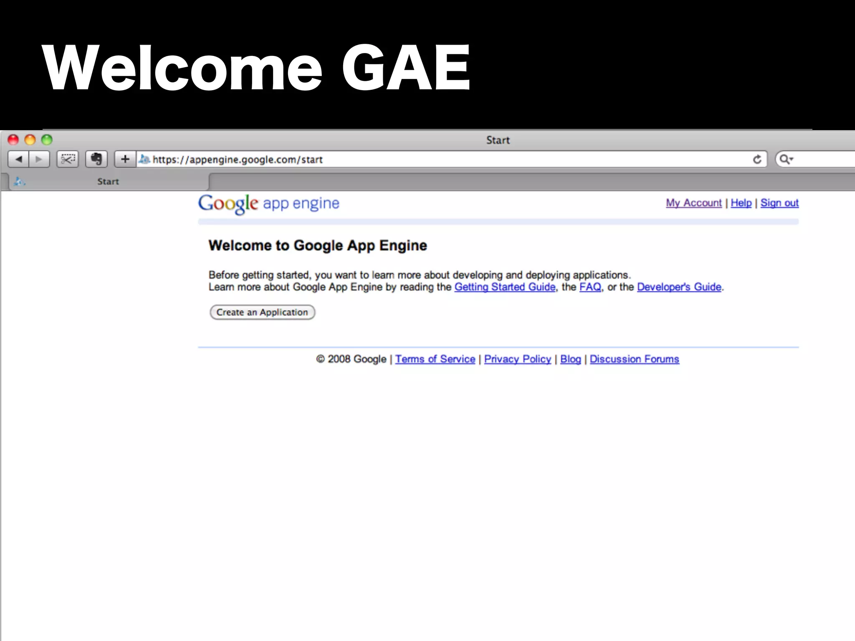Open the Terms of Service link

tap(435, 359)
